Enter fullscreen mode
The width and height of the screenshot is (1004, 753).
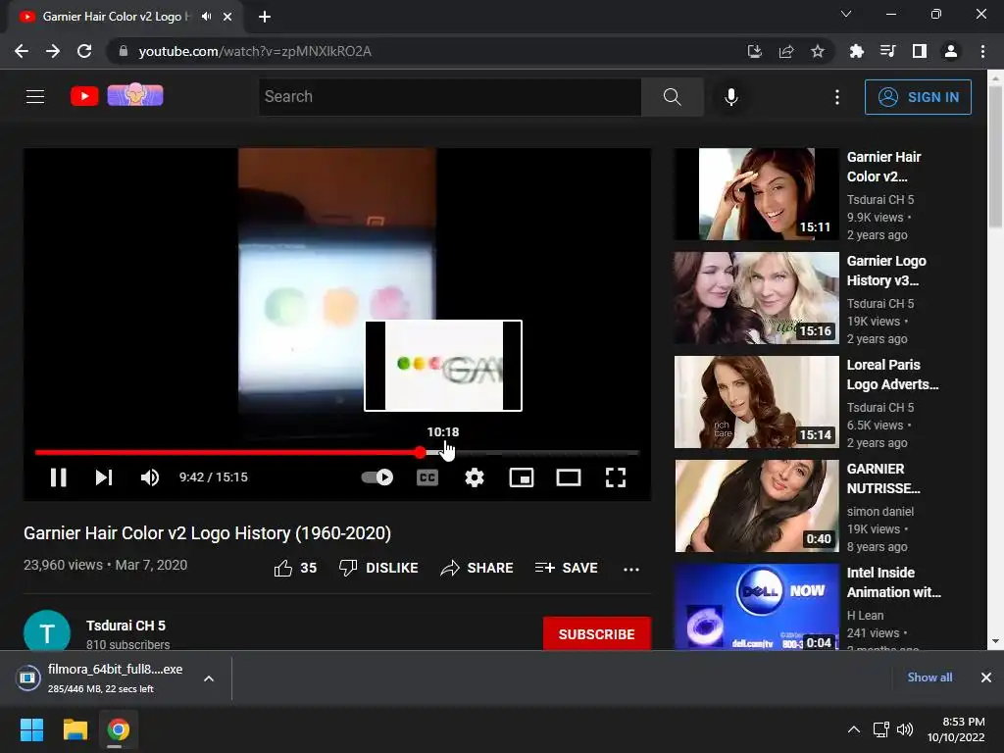pos(616,477)
